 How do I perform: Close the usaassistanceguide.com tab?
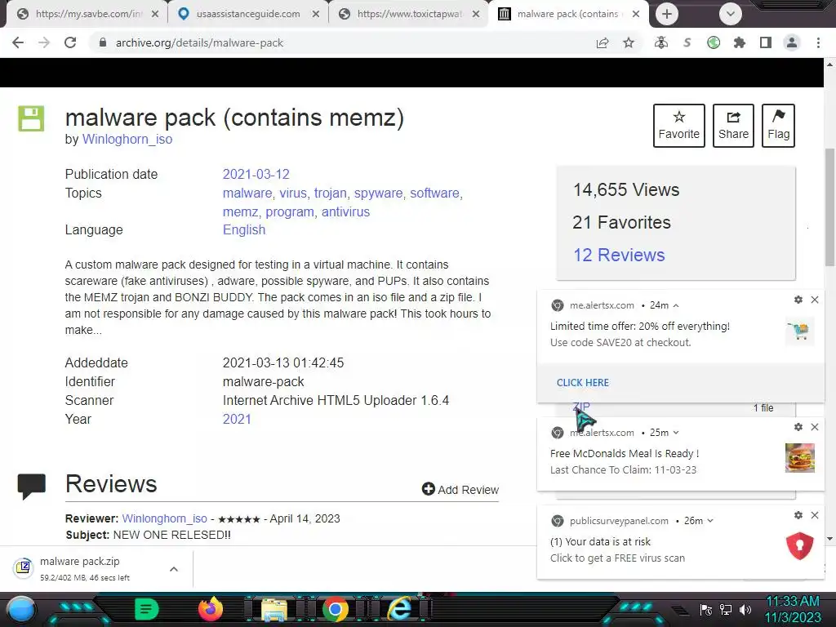tap(316, 14)
